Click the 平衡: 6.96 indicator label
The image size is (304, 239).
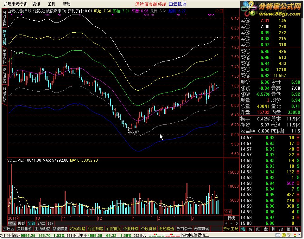(x=140, y=11)
